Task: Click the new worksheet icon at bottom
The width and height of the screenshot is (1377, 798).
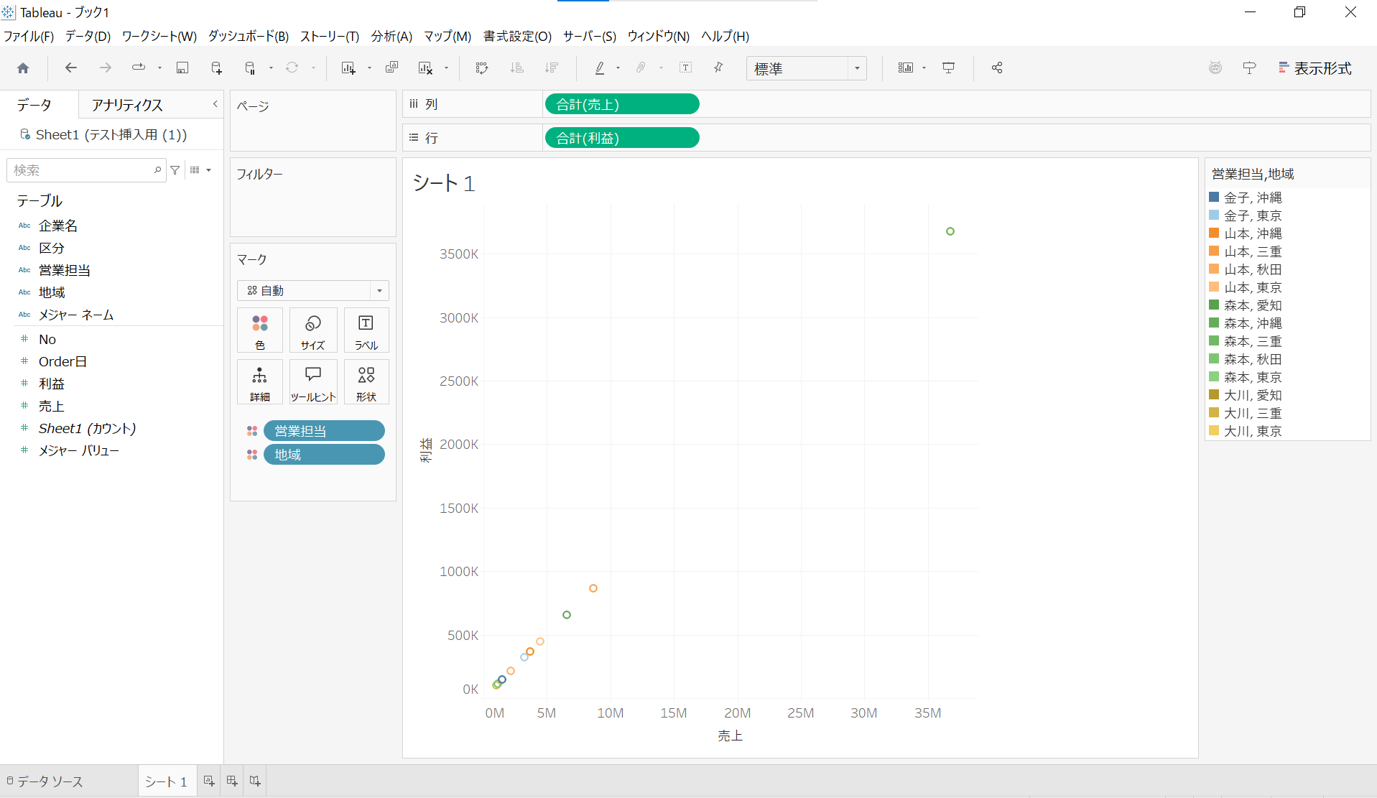Action: tap(209, 781)
